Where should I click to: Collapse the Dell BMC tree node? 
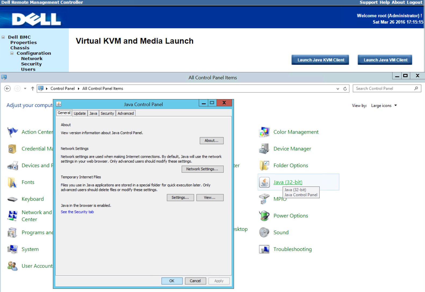pyautogui.click(x=3, y=37)
